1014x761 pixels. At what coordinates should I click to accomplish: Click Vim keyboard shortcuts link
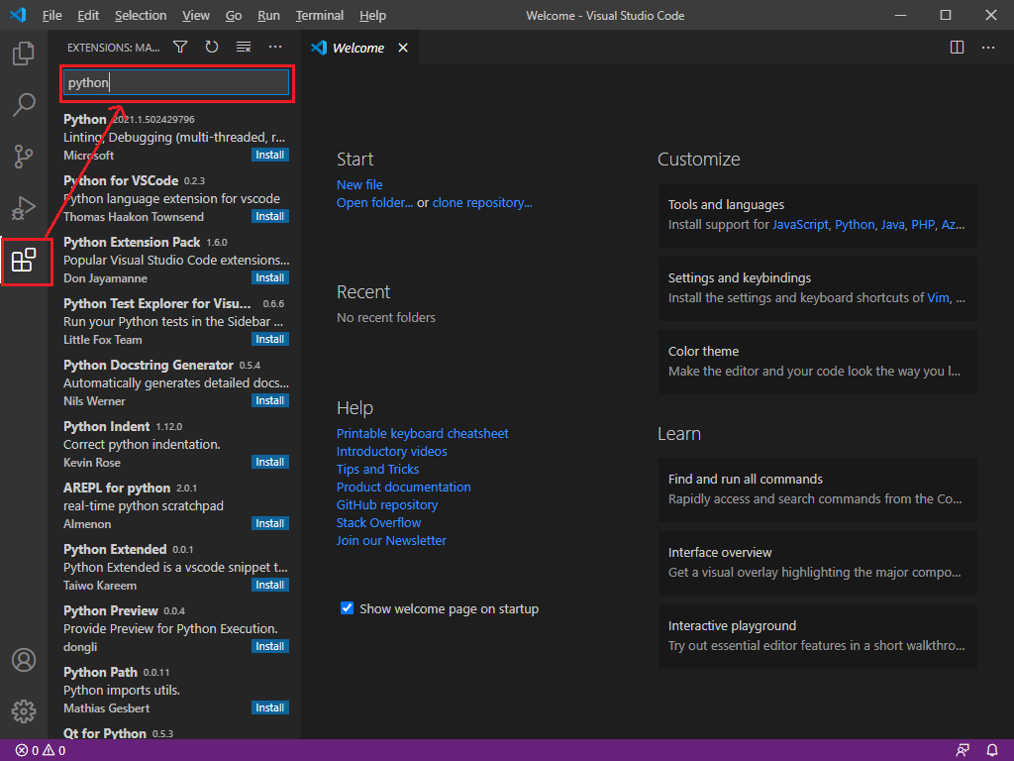(x=939, y=297)
